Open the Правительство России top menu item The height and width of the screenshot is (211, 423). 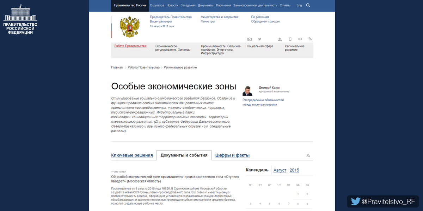[x=130, y=6]
